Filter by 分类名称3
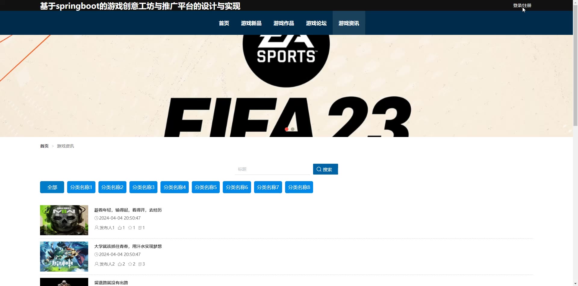 pyautogui.click(x=143, y=187)
